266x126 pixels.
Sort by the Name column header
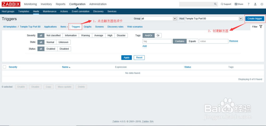[66, 67]
